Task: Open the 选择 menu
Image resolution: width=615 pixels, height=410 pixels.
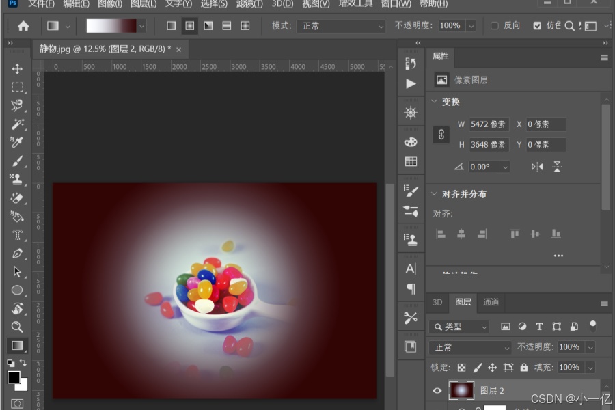Action: (x=214, y=4)
